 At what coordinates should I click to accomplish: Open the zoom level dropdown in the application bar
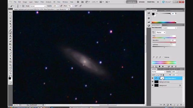coord(97,2)
